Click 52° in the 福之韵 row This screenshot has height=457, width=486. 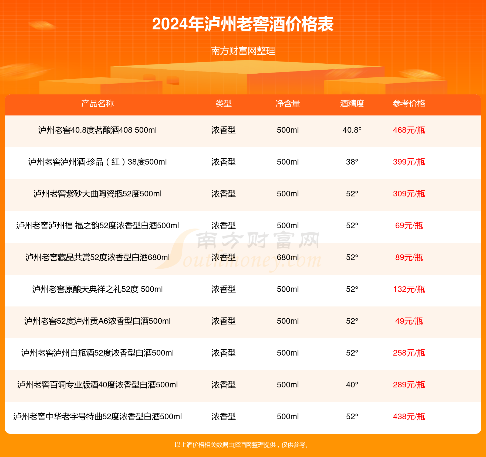point(352,226)
